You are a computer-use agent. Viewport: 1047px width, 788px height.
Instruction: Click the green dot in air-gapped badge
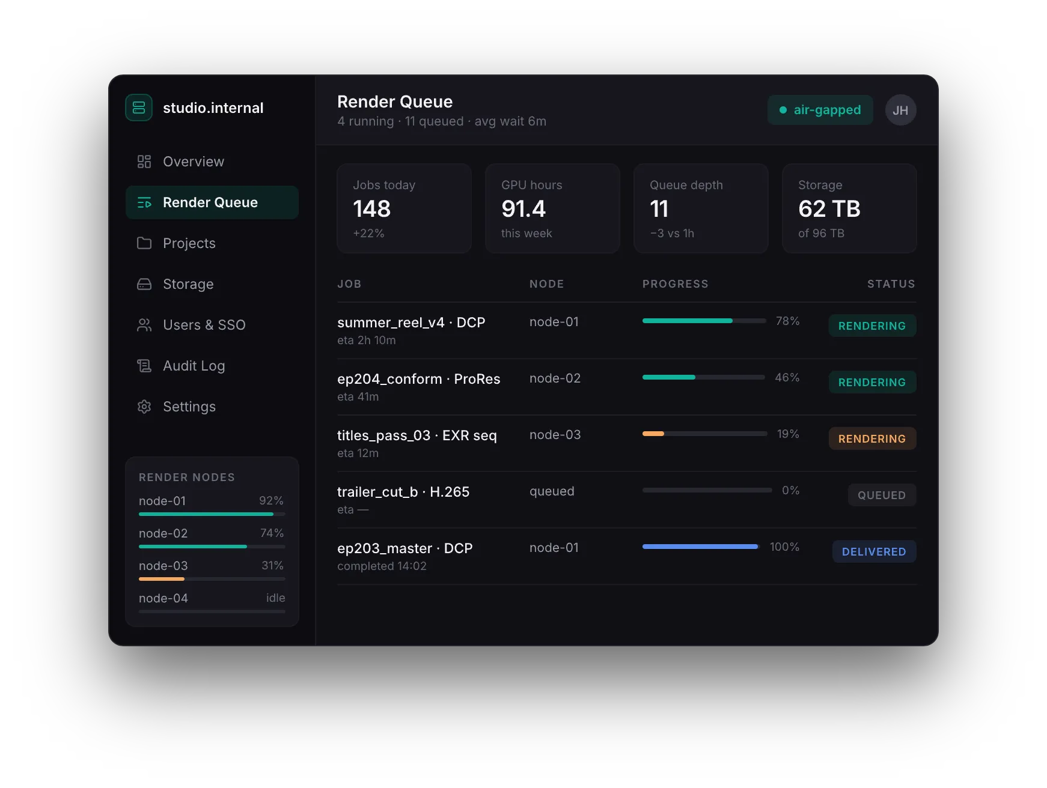point(783,110)
